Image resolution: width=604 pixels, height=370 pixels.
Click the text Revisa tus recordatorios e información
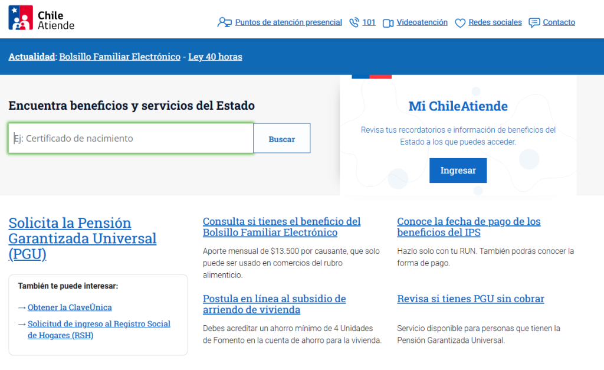(458, 136)
